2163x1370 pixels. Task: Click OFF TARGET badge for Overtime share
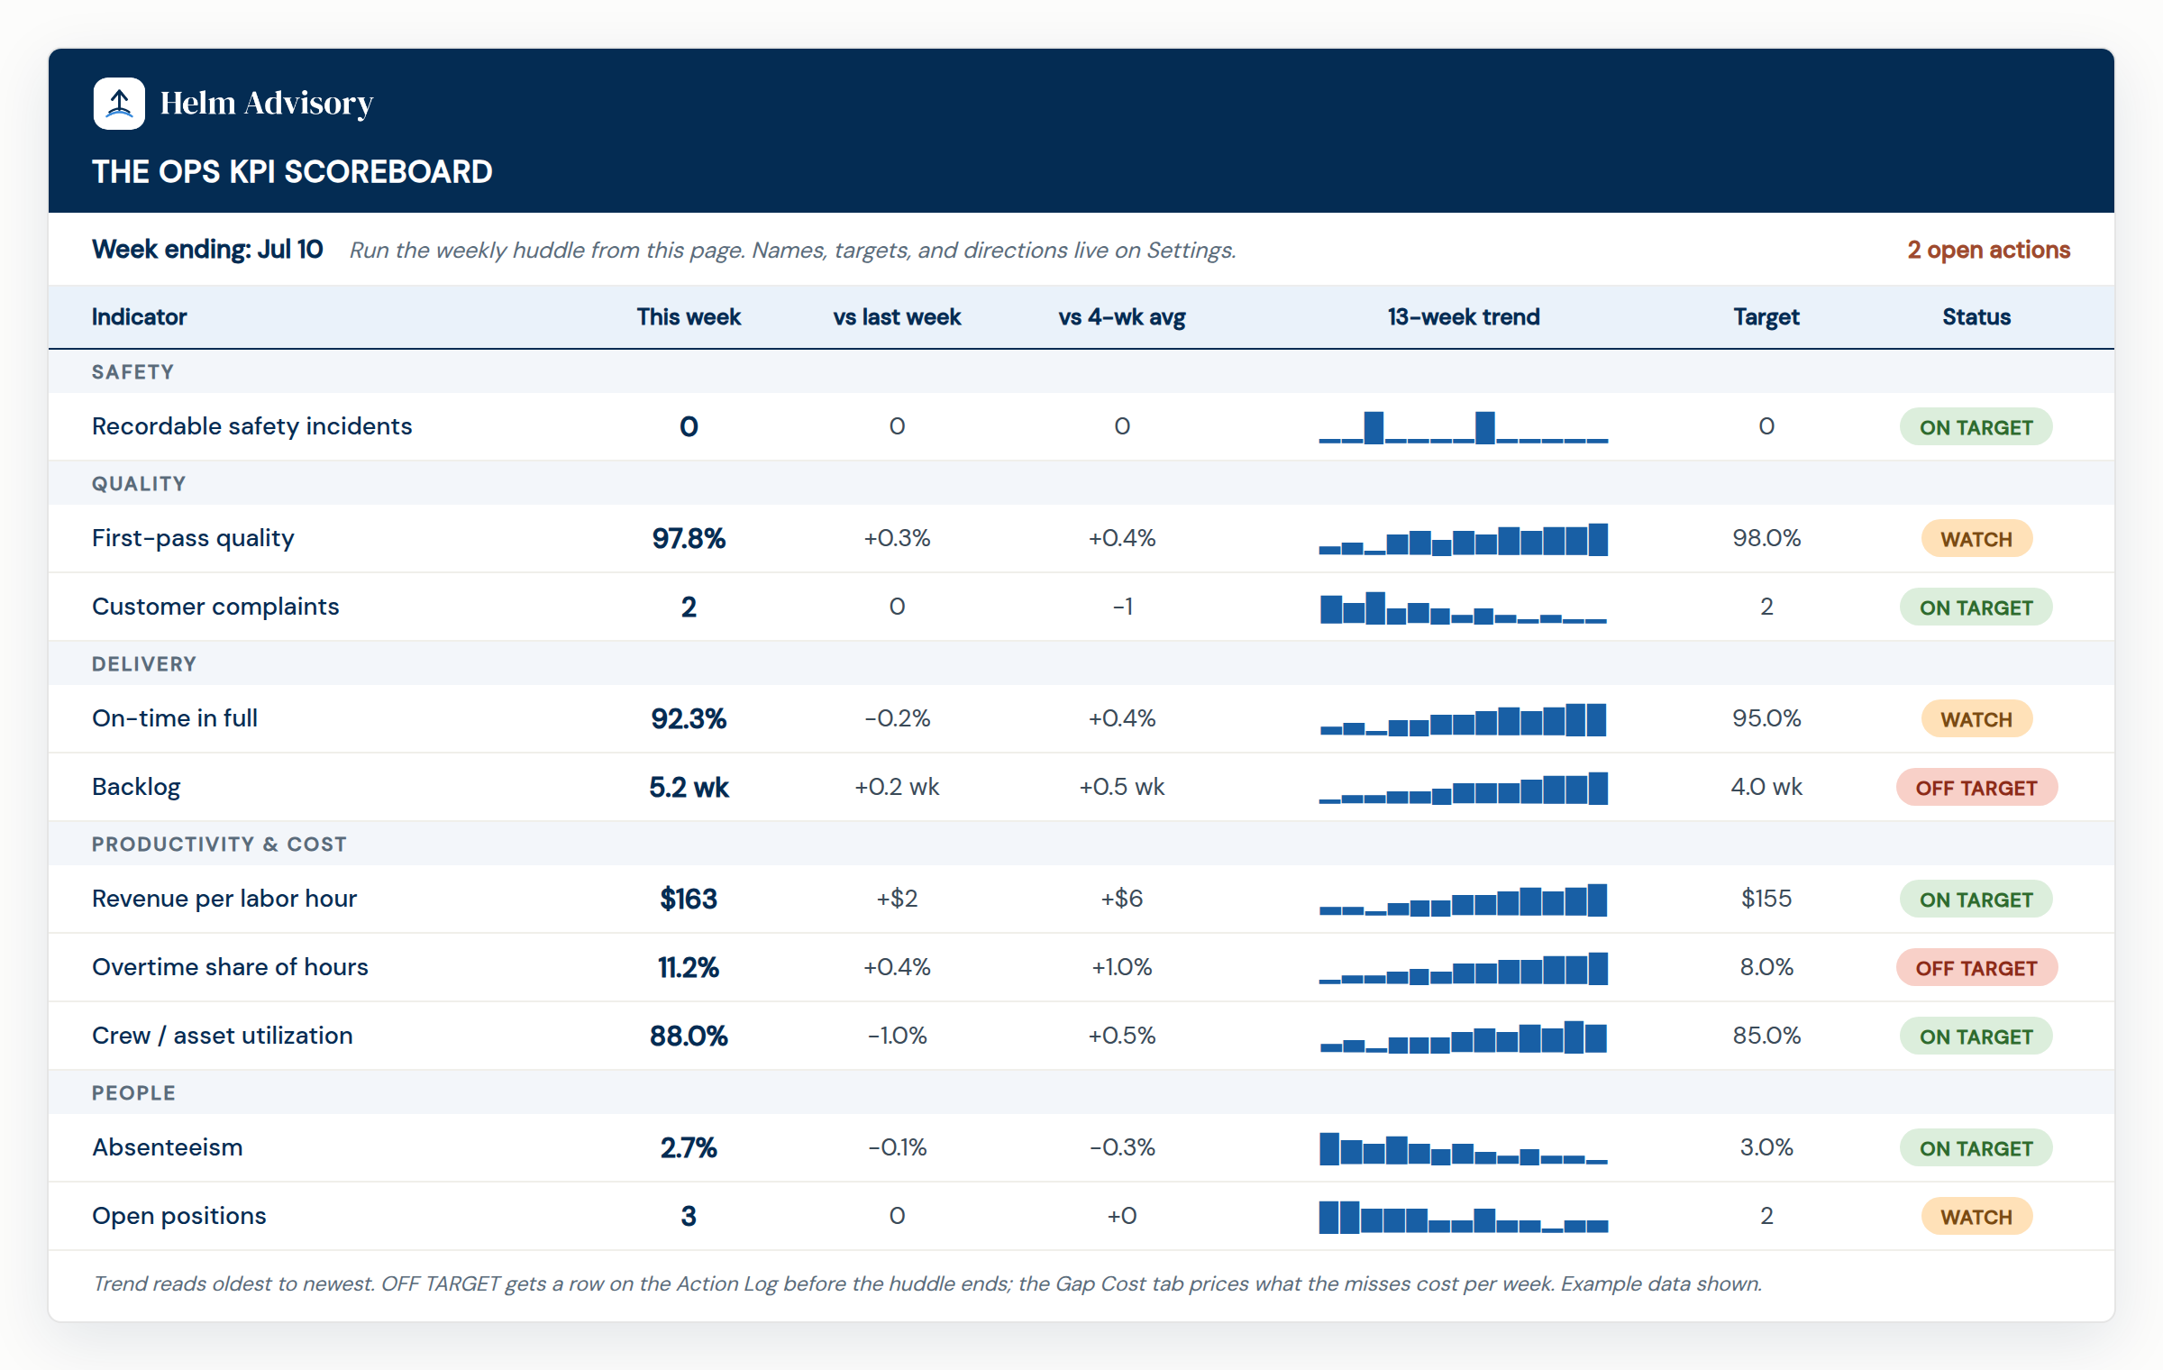1976,968
